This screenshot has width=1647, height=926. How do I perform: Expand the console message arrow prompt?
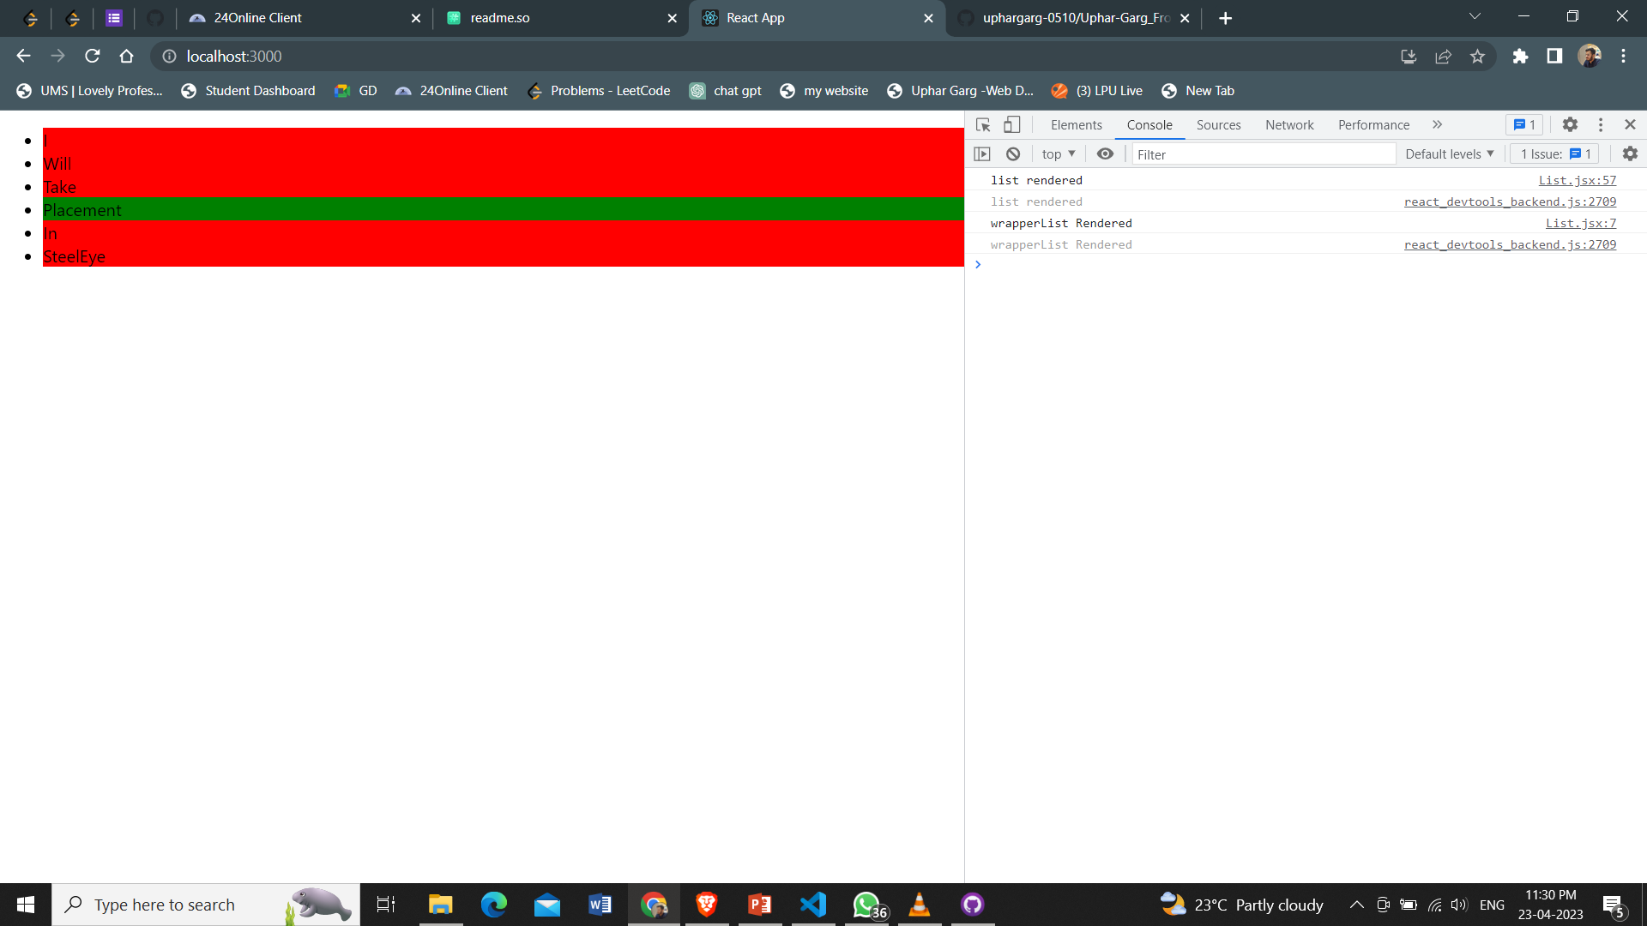[978, 264]
